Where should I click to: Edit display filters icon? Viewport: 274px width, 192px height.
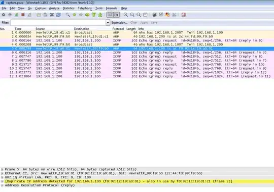pos(161,15)
